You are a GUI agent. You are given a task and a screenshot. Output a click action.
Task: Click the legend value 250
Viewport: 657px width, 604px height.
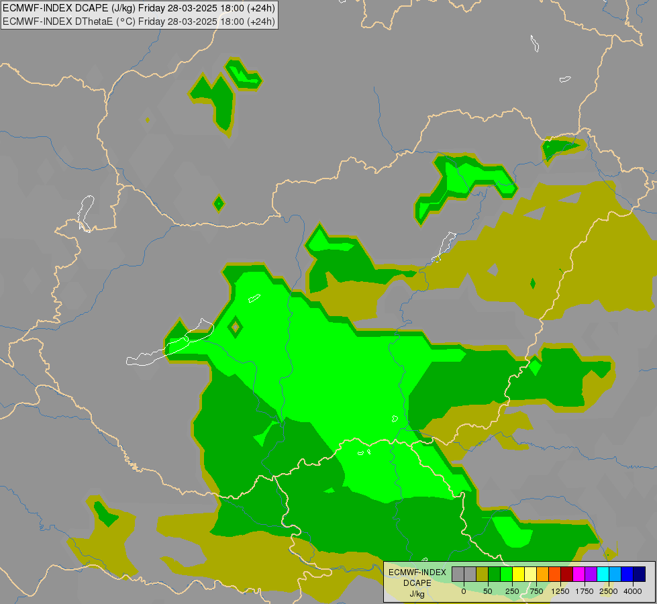(512, 591)
